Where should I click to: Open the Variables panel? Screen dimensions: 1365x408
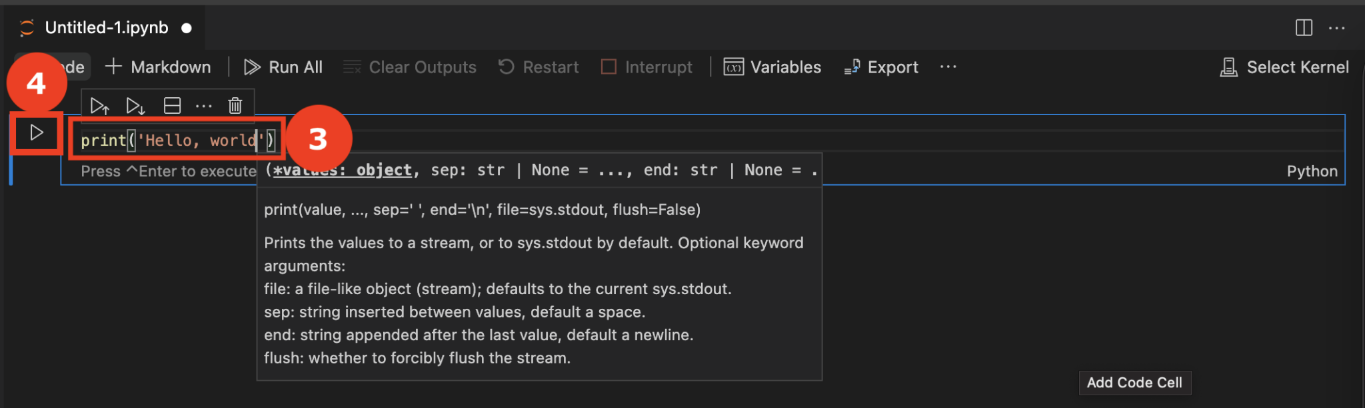pyautogui.click(x=772, y=67)
